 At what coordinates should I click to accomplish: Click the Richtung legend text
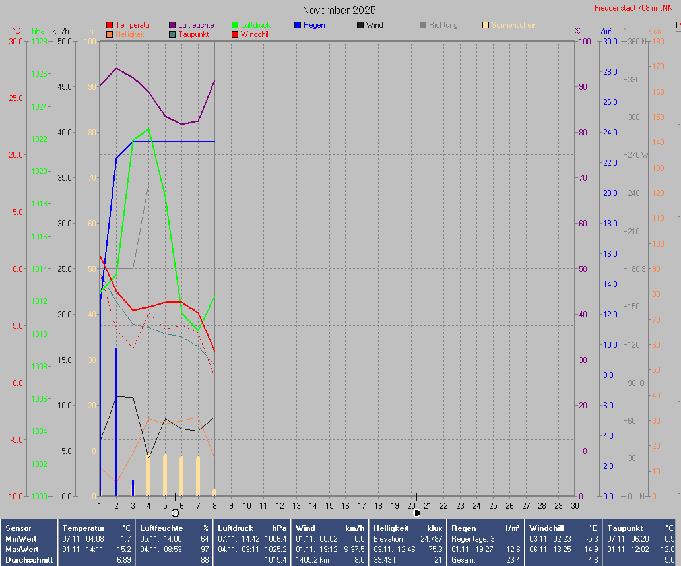click(x=443, y=25)
